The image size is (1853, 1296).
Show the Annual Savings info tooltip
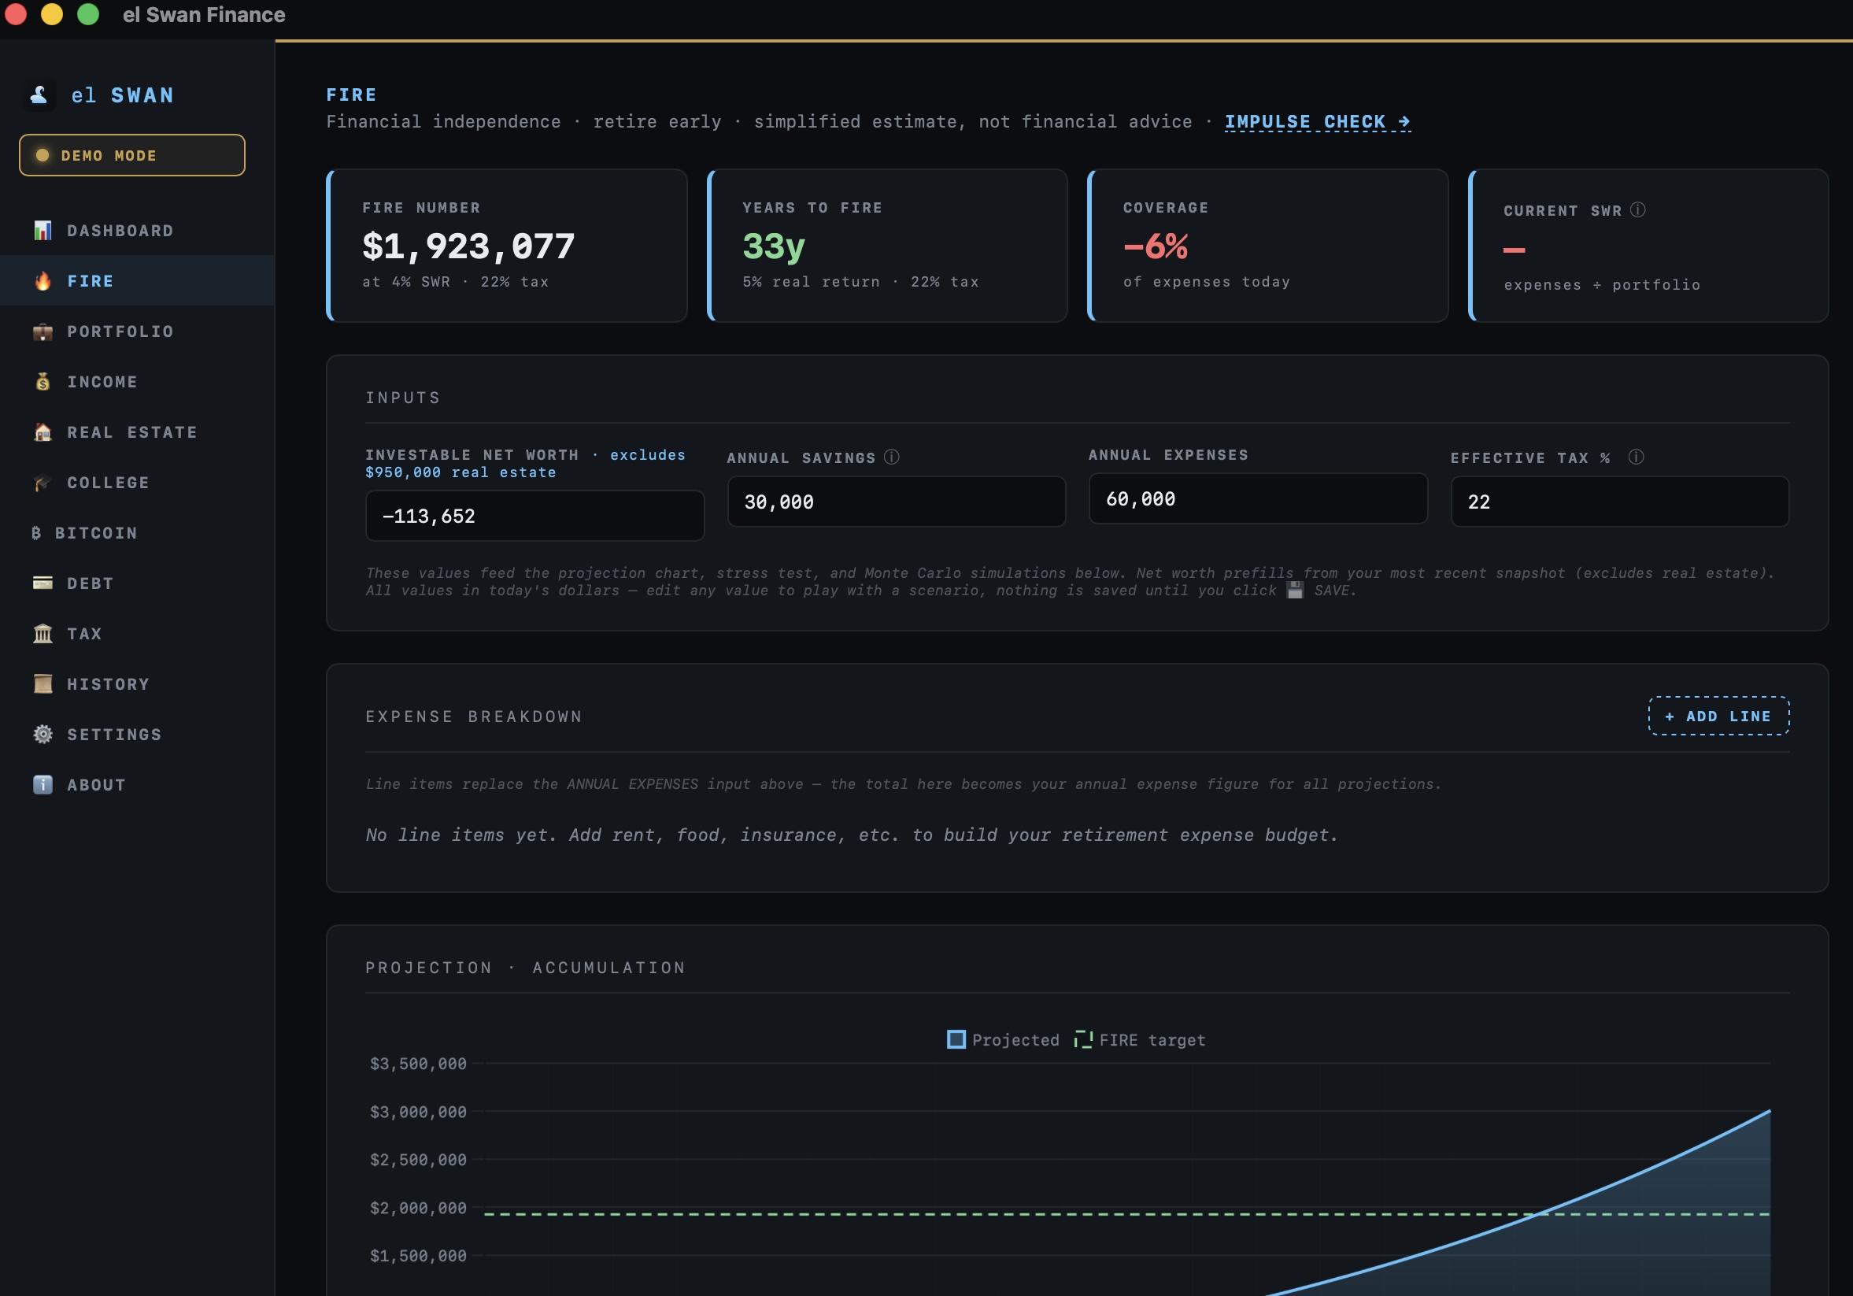(x=893, y=457)
